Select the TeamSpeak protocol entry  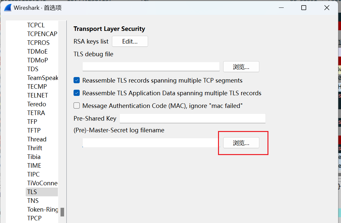pos(42,78)
